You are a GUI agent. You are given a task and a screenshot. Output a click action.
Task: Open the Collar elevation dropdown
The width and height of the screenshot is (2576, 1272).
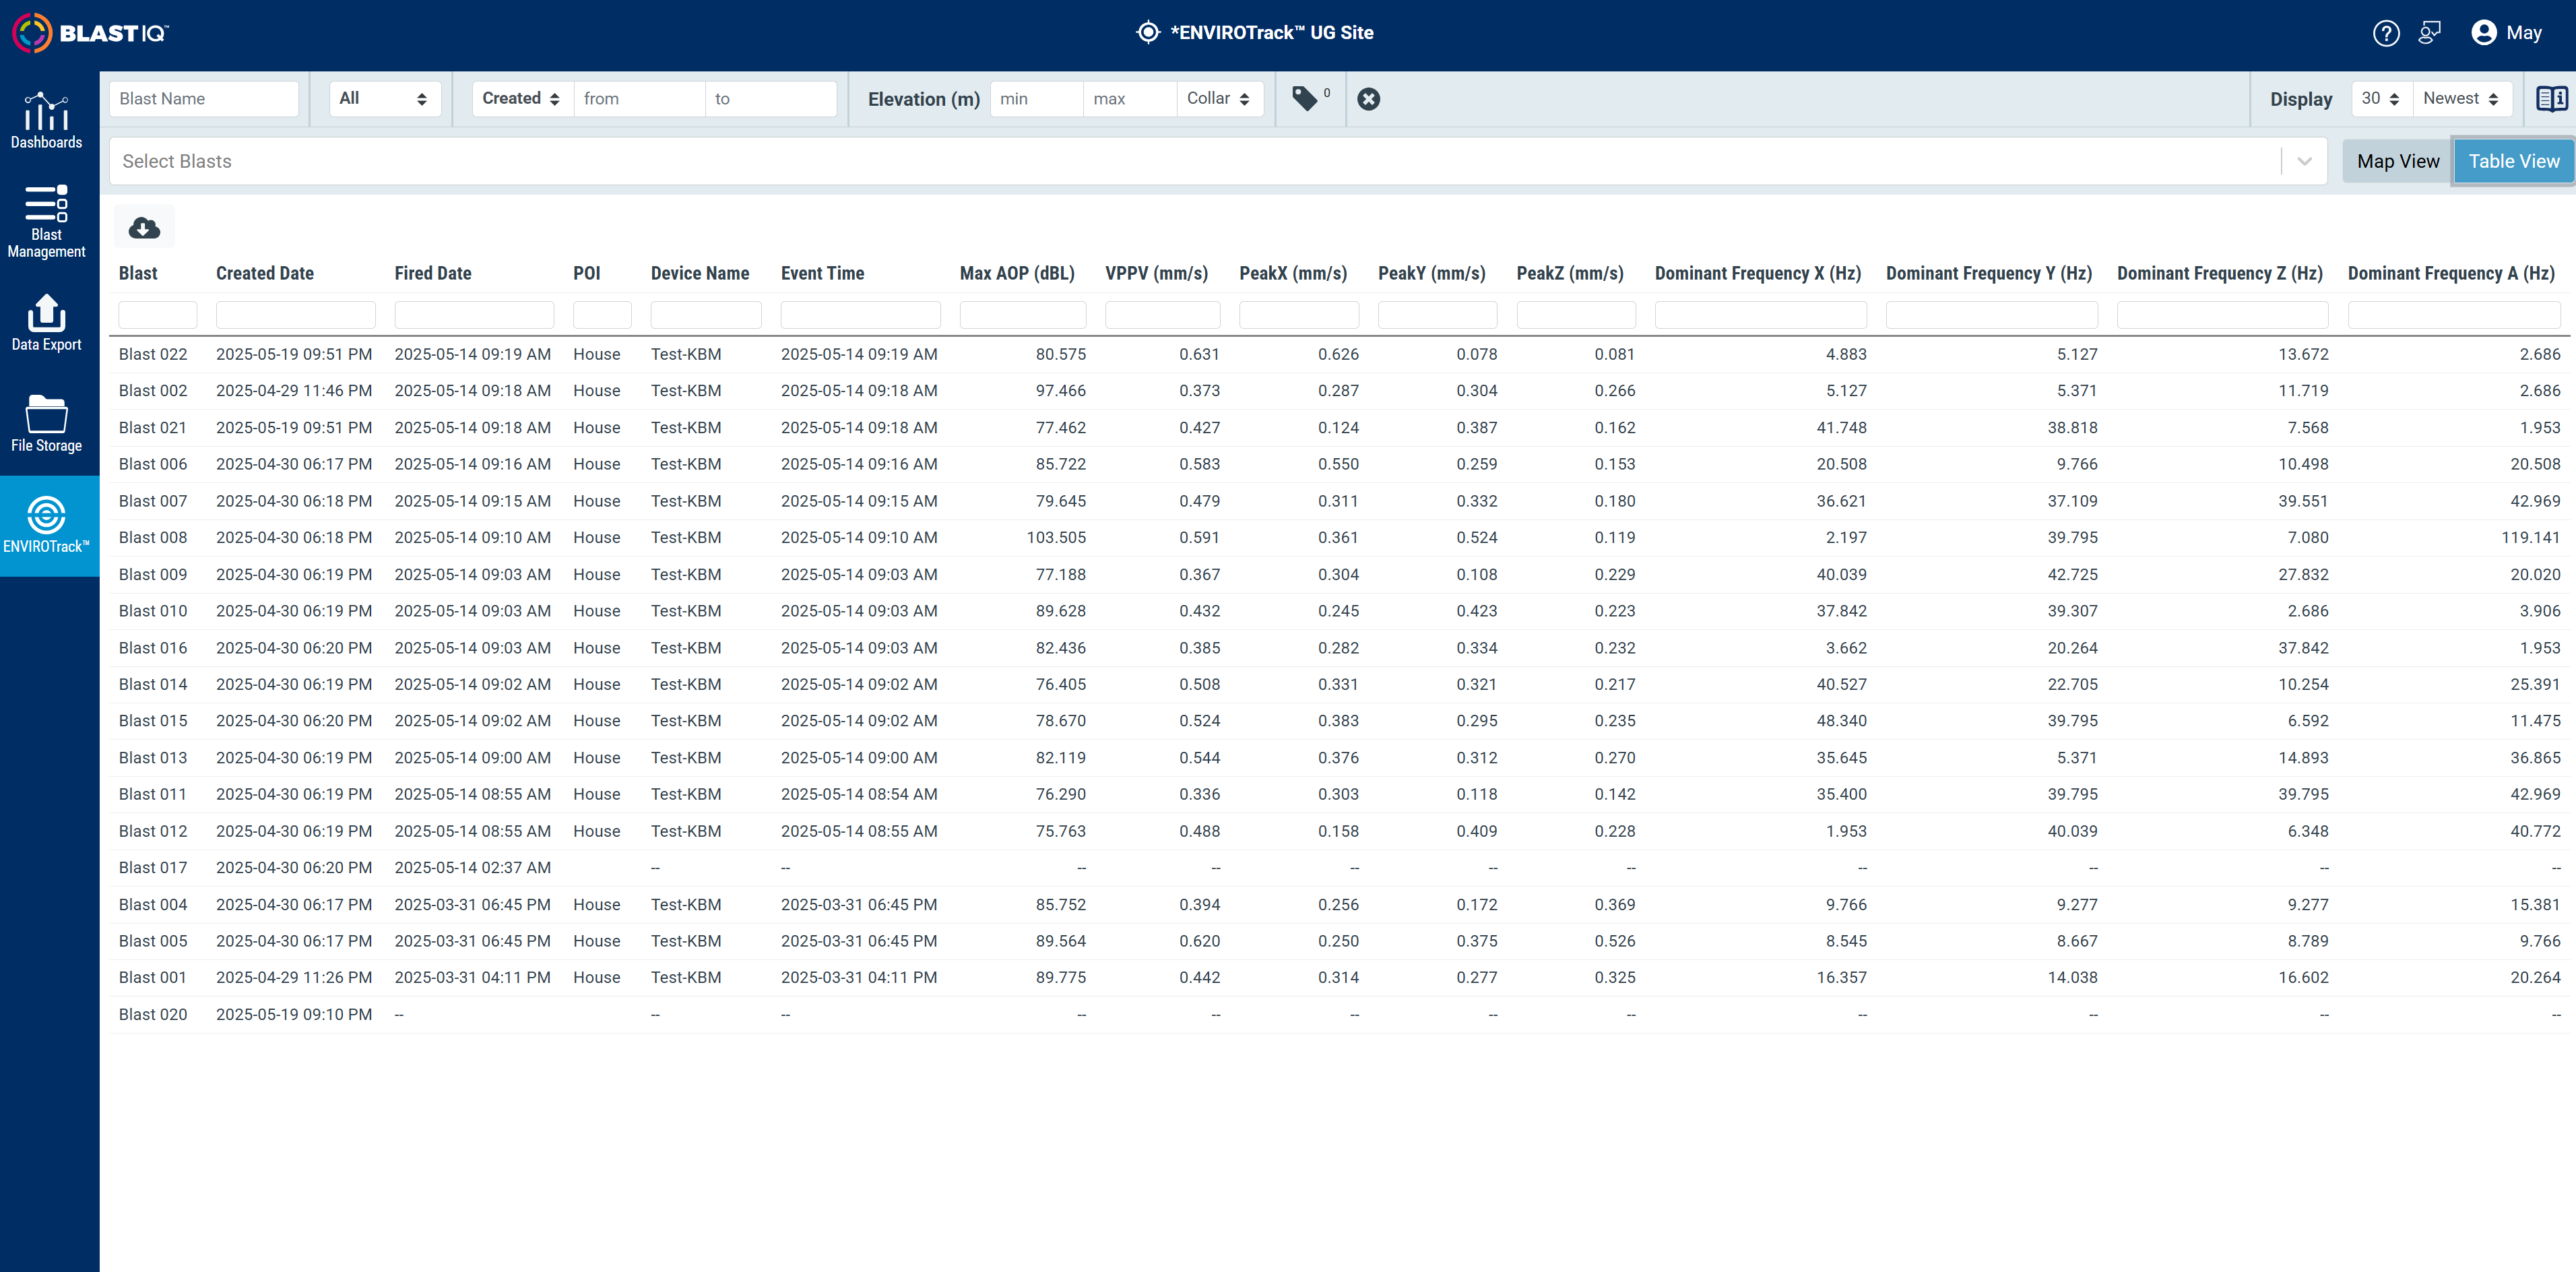pyautogui.click(x=1219, y=98)
